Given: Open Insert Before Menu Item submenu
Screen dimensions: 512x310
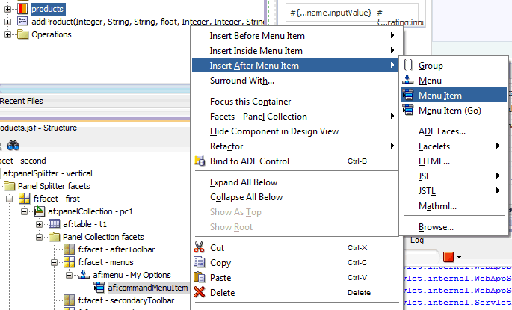Looking at the screenshot, I should 294,36.
